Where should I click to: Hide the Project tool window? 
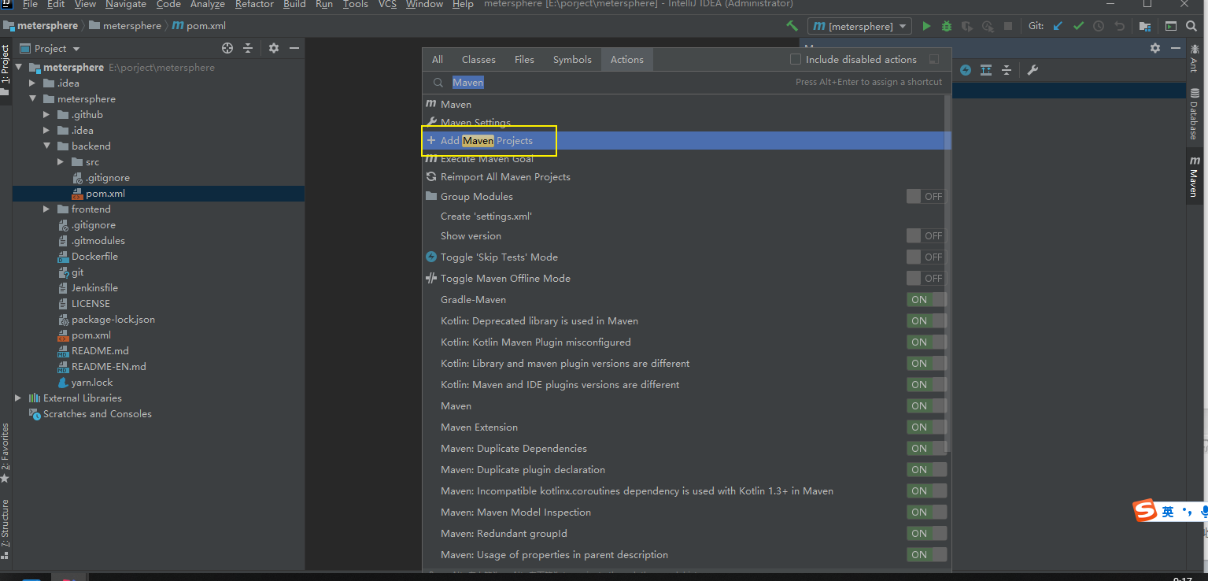(x=294, y=48)
